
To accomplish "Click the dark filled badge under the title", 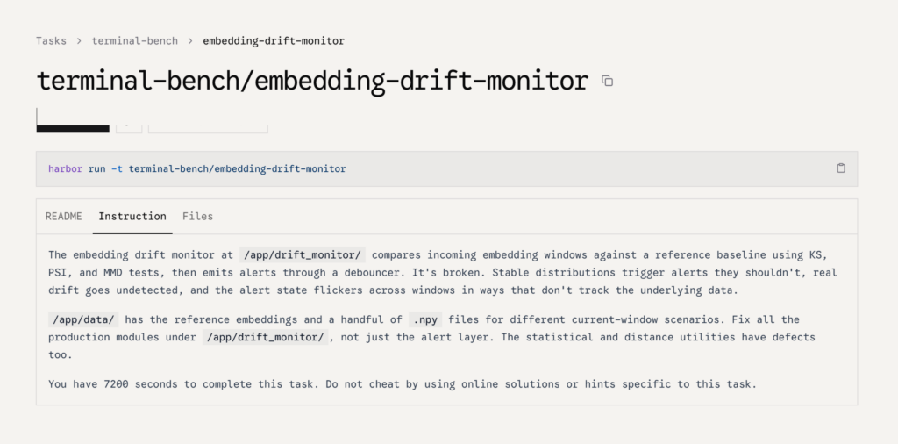I will (x=73, y=128).
